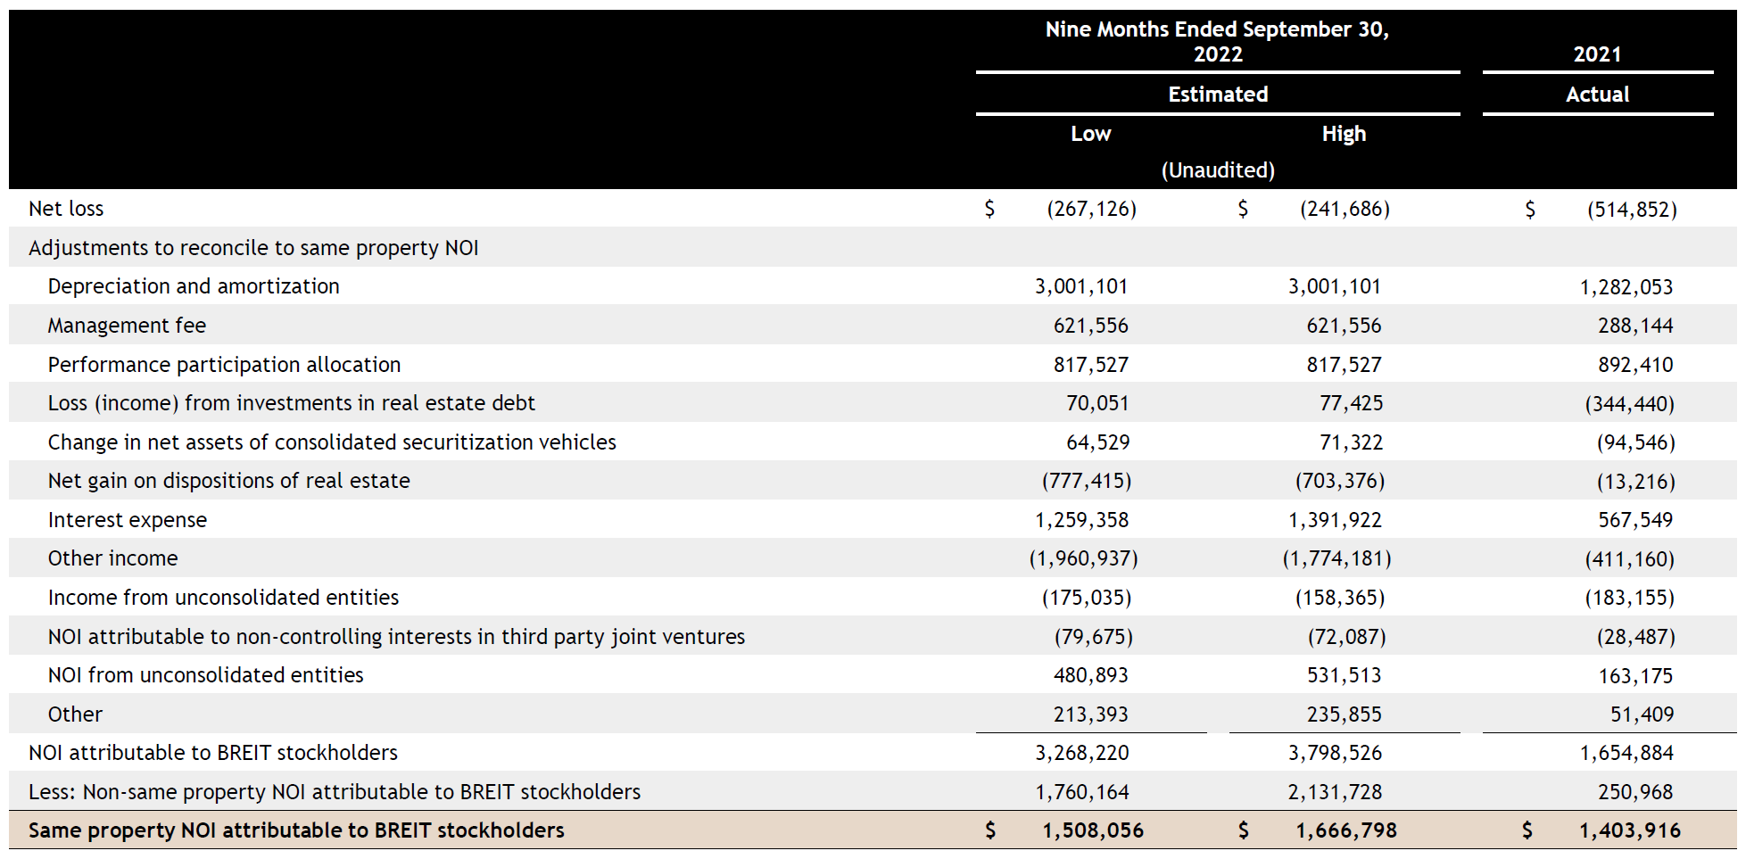Click the Net gain on dispositions row label

(x=228, y=480)
